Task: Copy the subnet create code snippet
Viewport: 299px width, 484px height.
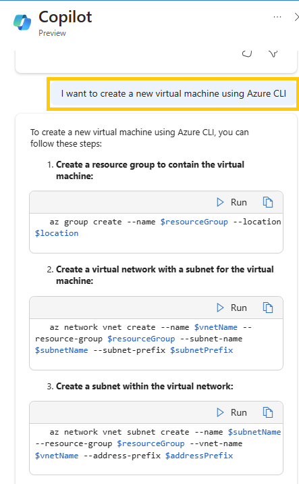Action: click(x=267, y=412)
